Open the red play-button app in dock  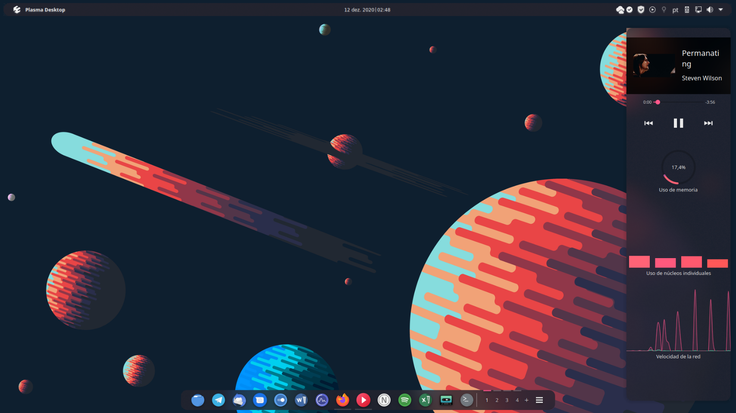click(363, 400)
